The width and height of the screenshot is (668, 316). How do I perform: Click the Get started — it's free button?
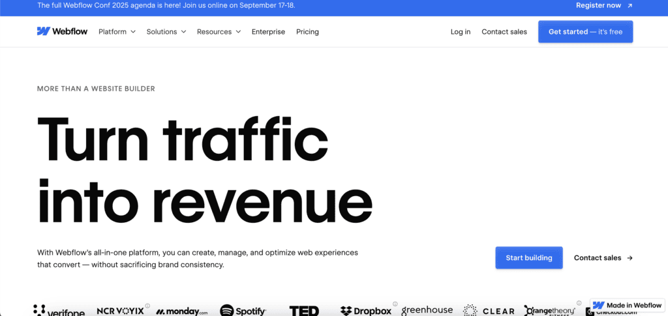[x=585, y=31]
